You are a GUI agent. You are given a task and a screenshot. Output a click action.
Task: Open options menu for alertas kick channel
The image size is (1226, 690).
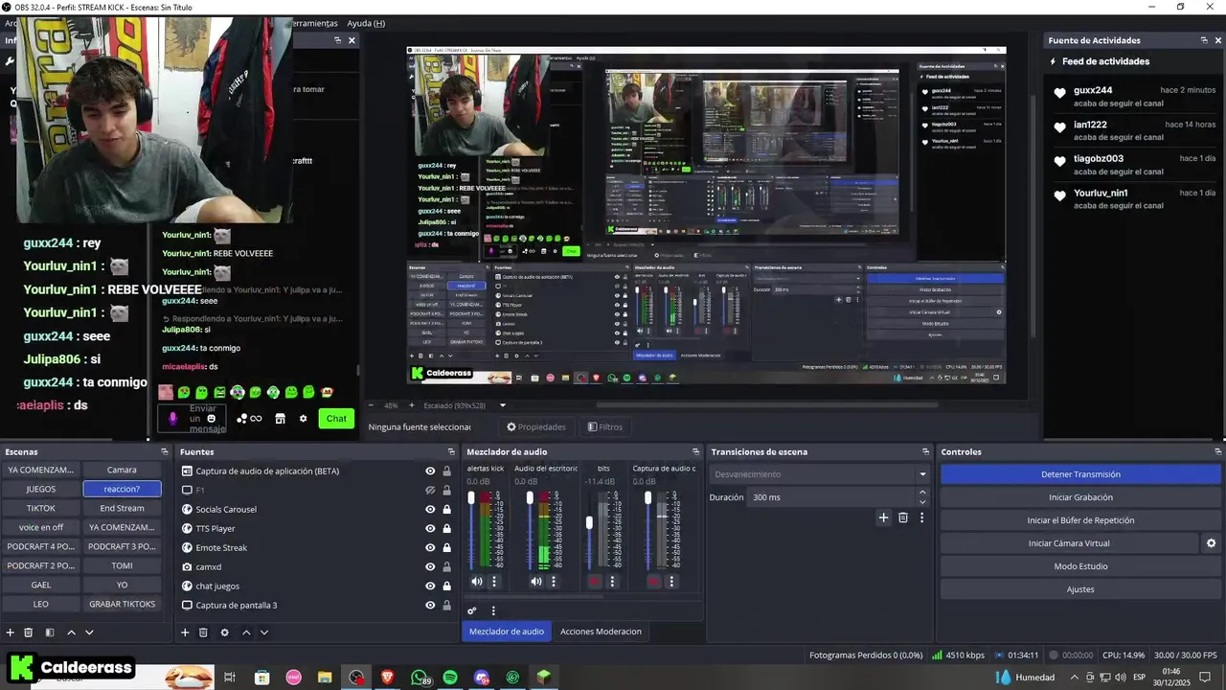[x=494, y=581]
